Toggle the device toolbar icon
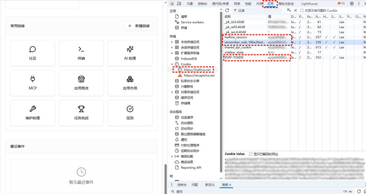The width and height of the screenshot is (366, 194). [179, 4]
